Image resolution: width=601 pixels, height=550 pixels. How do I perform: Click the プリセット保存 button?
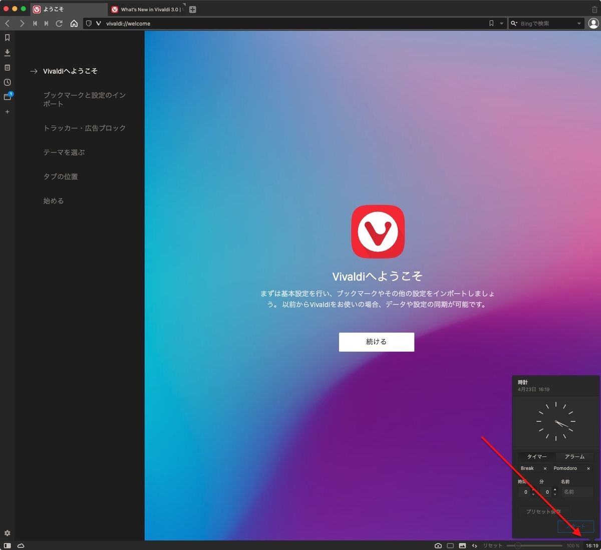(543, 511)
